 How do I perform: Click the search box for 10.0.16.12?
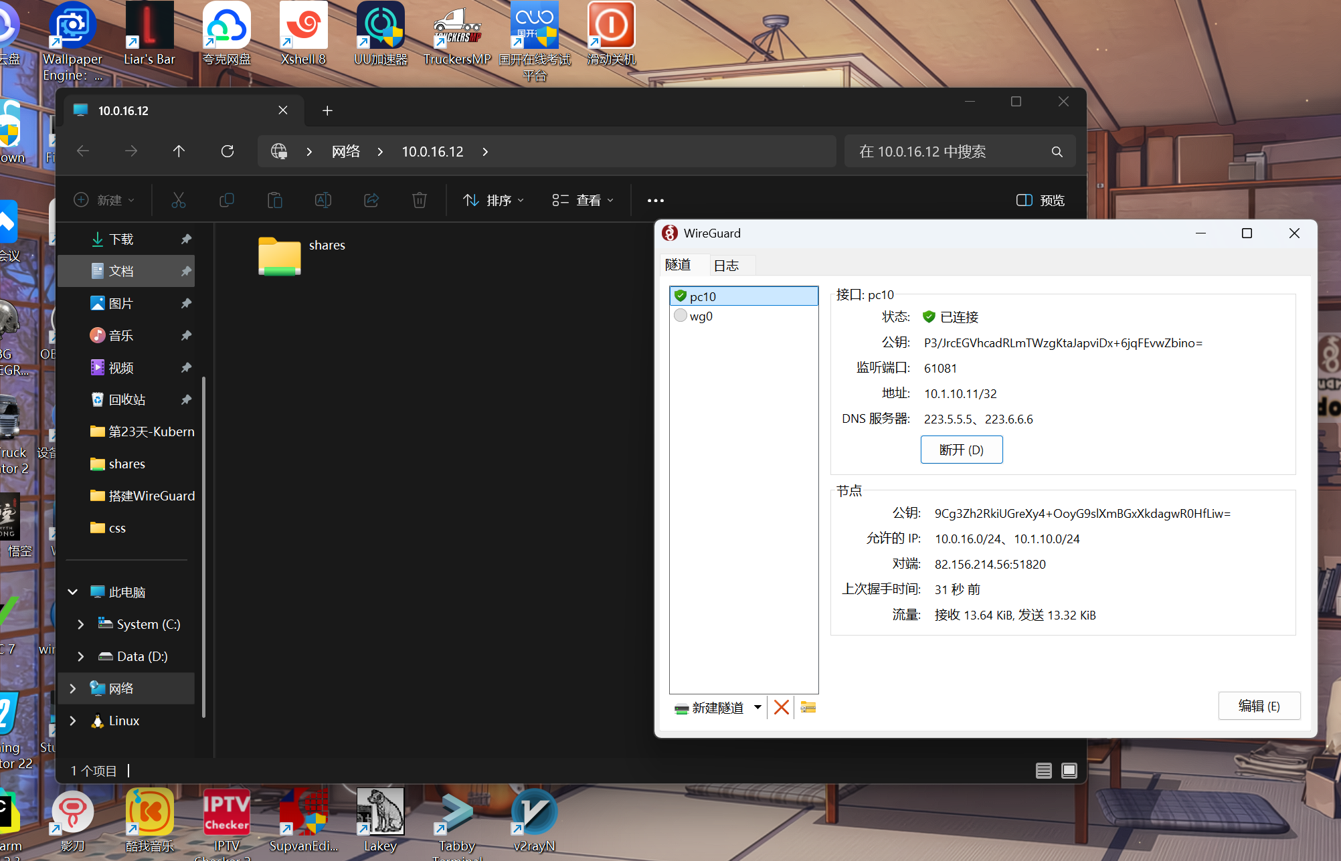coord(950,152)
